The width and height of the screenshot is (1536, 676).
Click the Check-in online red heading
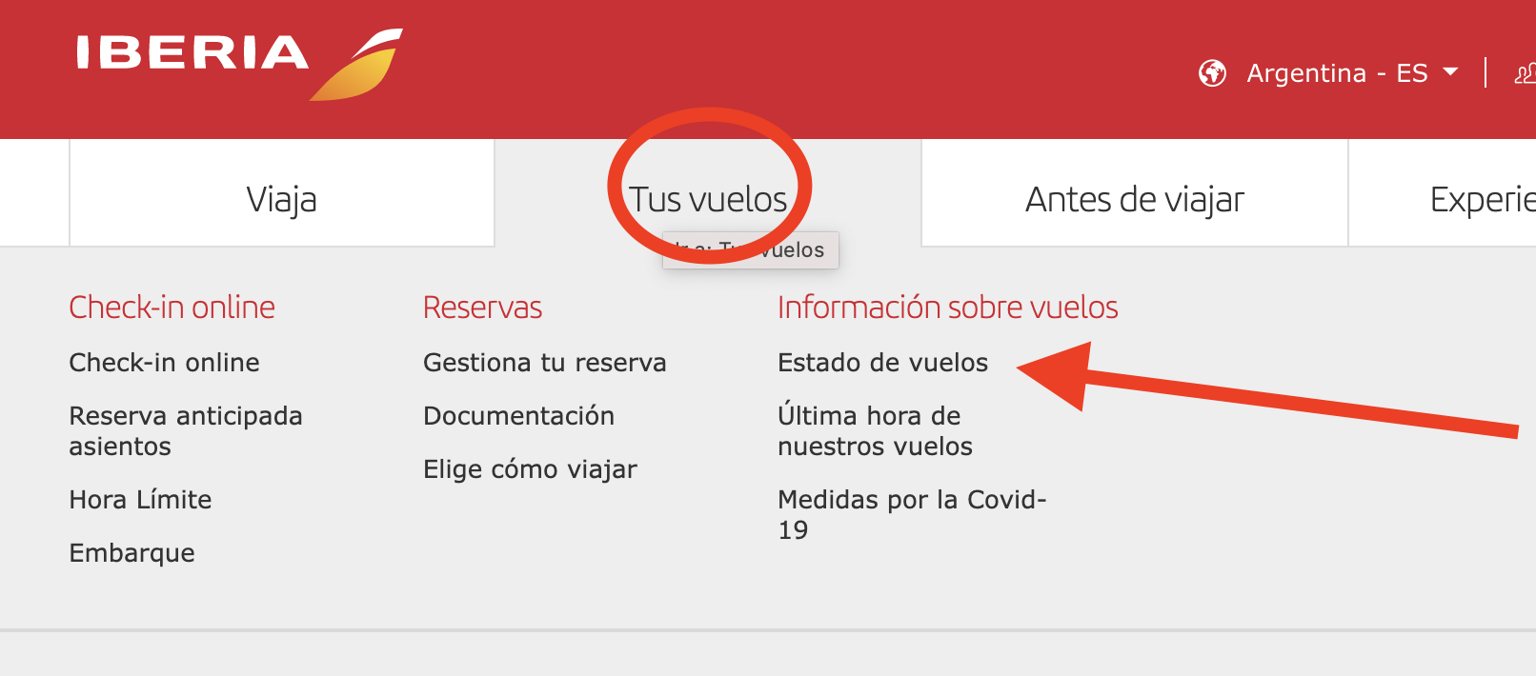[x=172, y=308]
